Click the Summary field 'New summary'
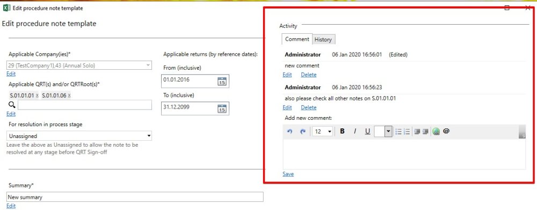 135,197
